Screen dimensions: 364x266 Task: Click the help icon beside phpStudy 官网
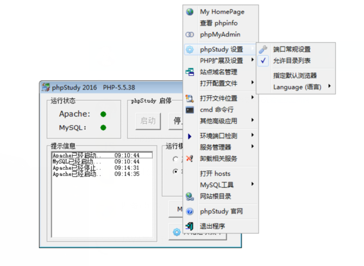tap(190, 212)
